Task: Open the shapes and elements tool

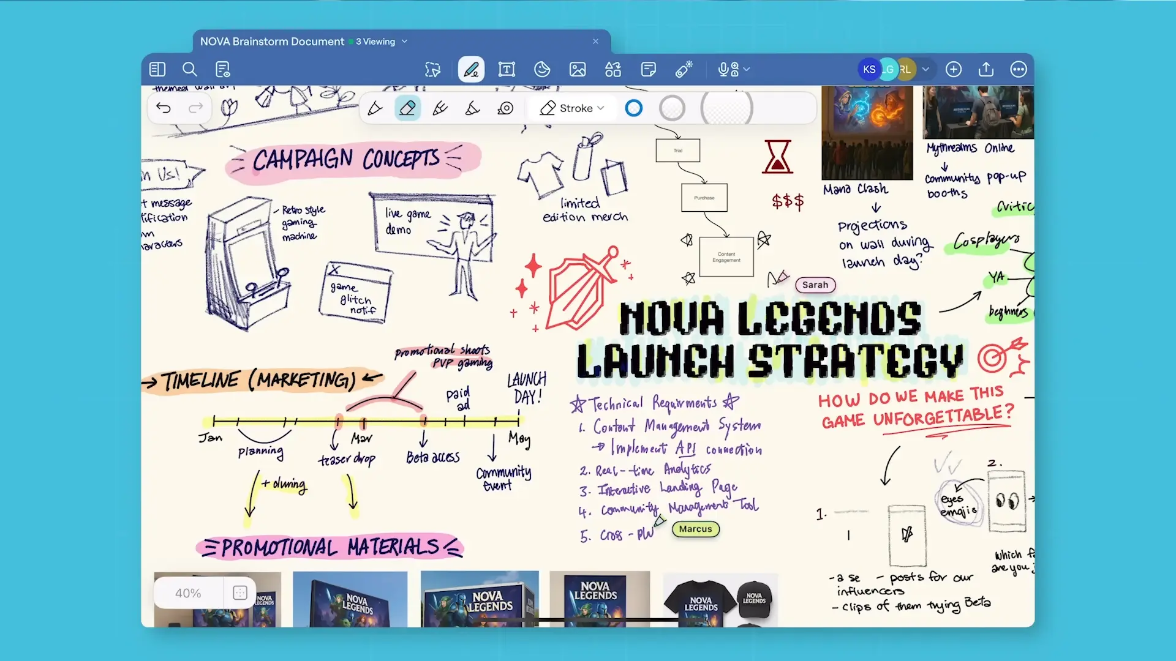Action: pyautogui.click(x=613, y=70)
